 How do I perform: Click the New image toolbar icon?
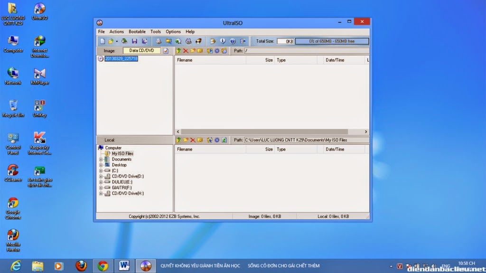[x=103, y=41]
